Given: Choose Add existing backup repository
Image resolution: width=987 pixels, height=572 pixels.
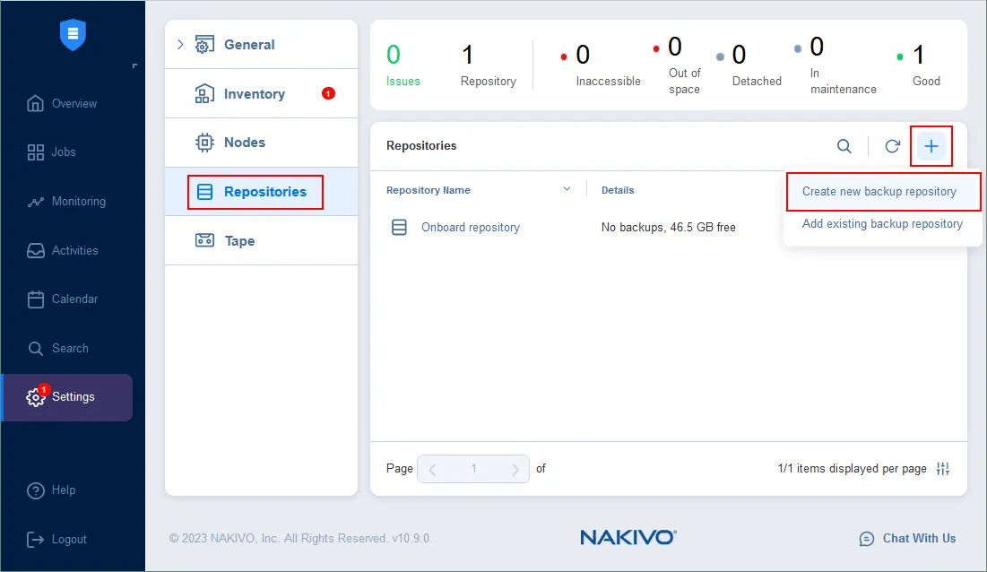Looking at the screenshot, I should tap(880, 223).
